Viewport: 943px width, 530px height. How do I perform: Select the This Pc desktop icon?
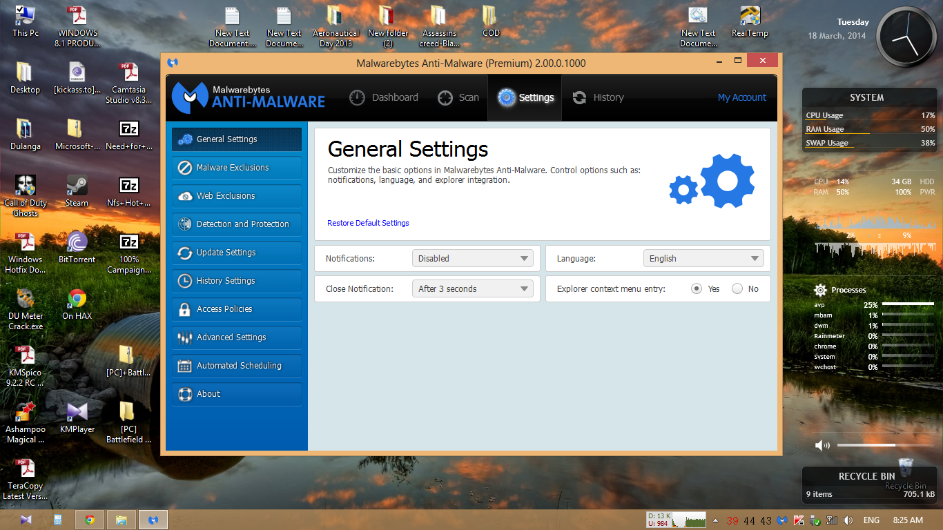coord(26,21)
